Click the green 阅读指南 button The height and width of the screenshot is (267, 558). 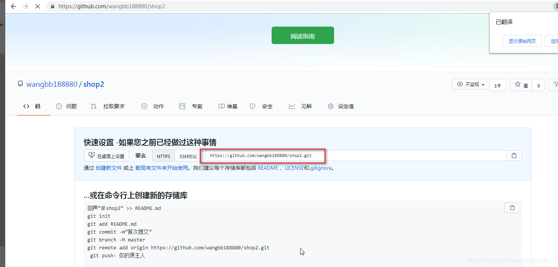302,35
